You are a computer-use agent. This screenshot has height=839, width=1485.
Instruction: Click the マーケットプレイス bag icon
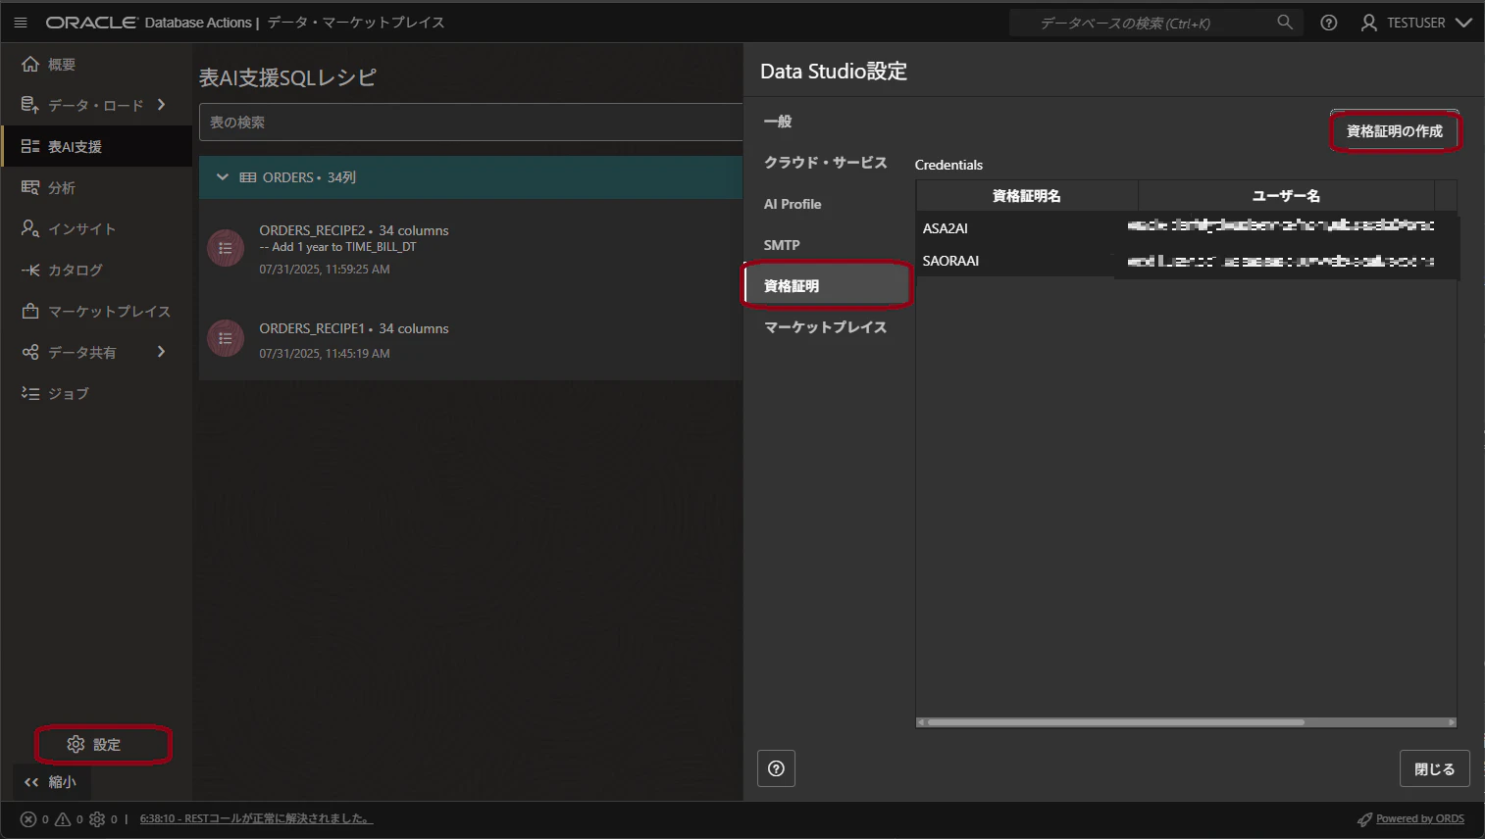[x=30, y=311]
